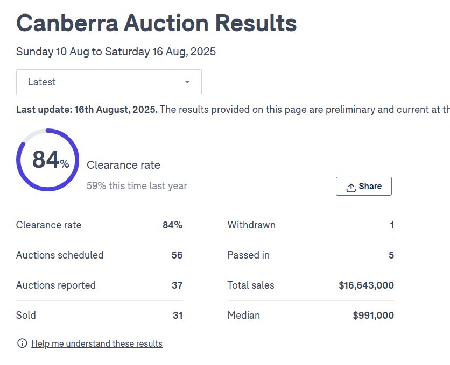Open 'Help me understand these results' link
The image size is (450, 365).
point(97,343)
